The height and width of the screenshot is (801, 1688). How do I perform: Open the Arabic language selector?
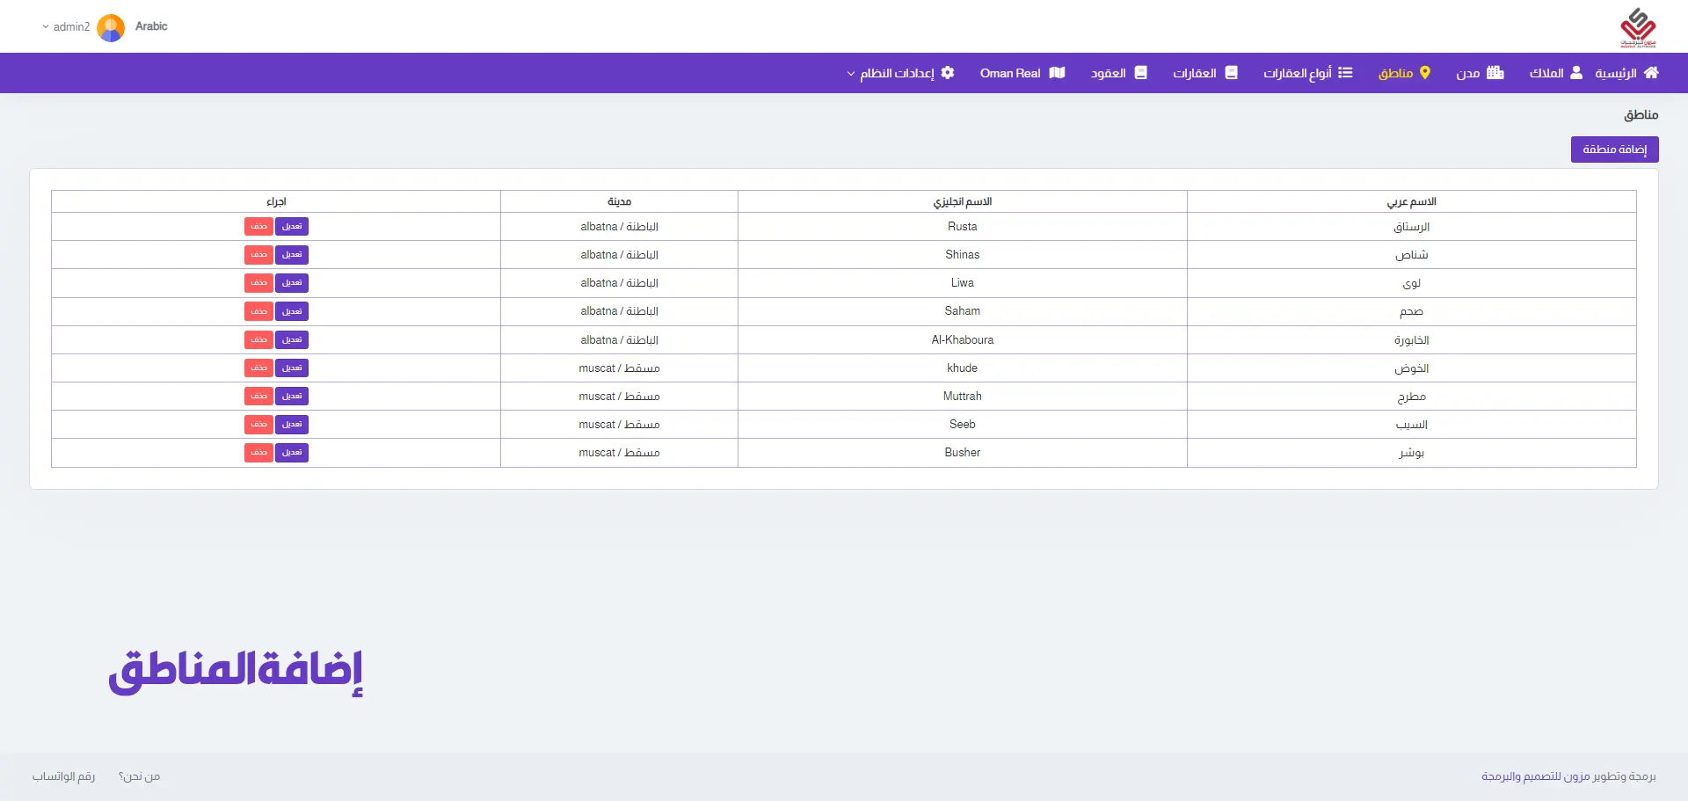click(x=151, y=26)
